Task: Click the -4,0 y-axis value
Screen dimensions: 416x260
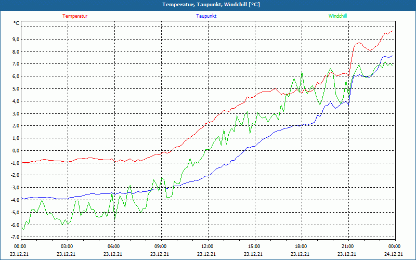Action: point(16,200)
